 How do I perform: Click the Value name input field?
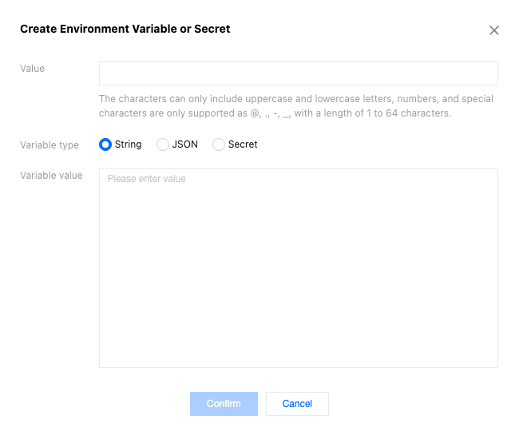[x=298, y=73]
